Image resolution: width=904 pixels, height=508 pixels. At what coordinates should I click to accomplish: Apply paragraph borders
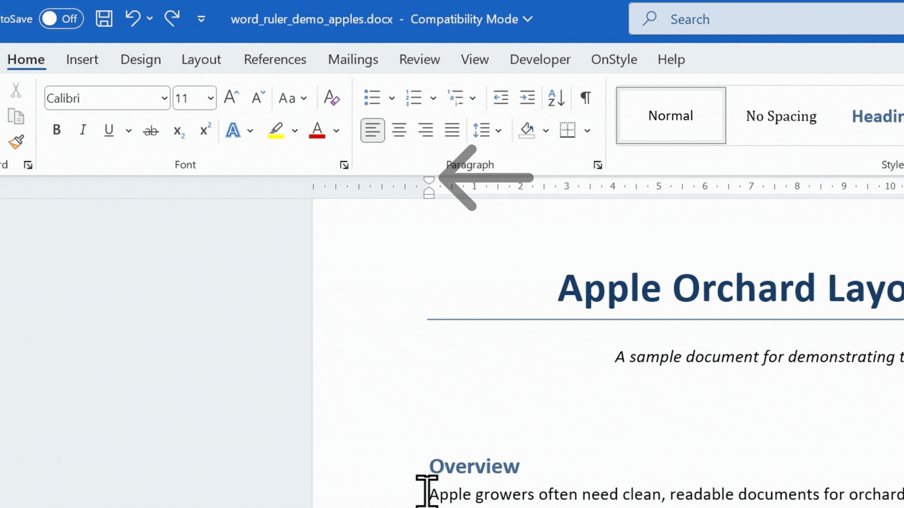point(567,130)
